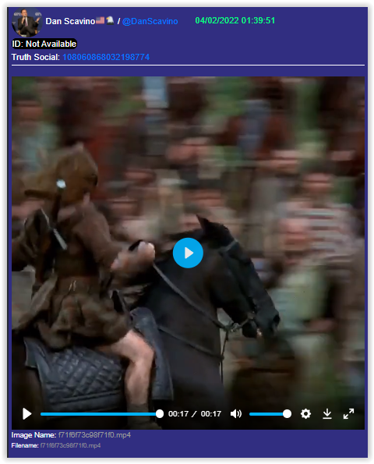
Task: Click the ID: Not Available label
Action: 44,44
